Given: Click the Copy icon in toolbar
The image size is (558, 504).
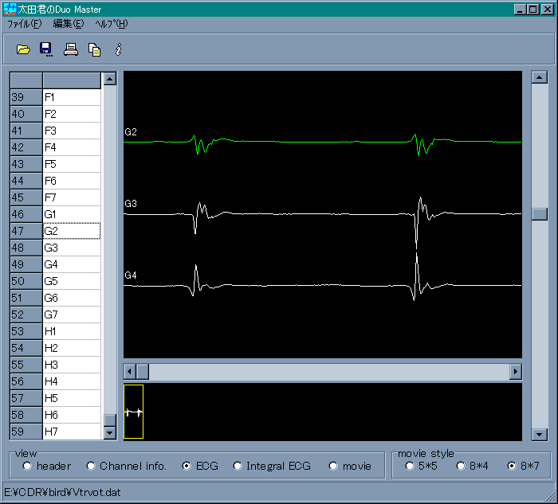Looking at the screenshot, I should tap(94, 49).
